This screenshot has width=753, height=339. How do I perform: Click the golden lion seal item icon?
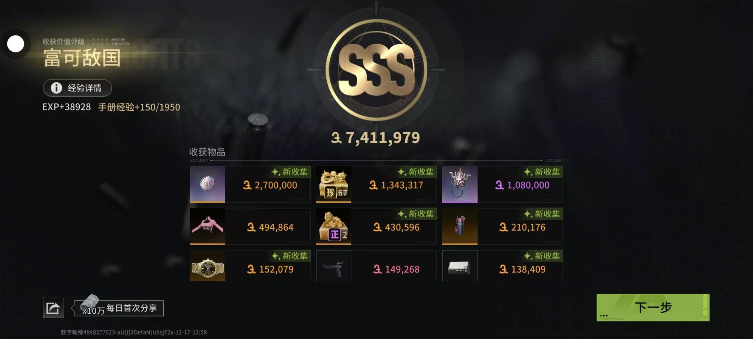[x=334, y=226]
